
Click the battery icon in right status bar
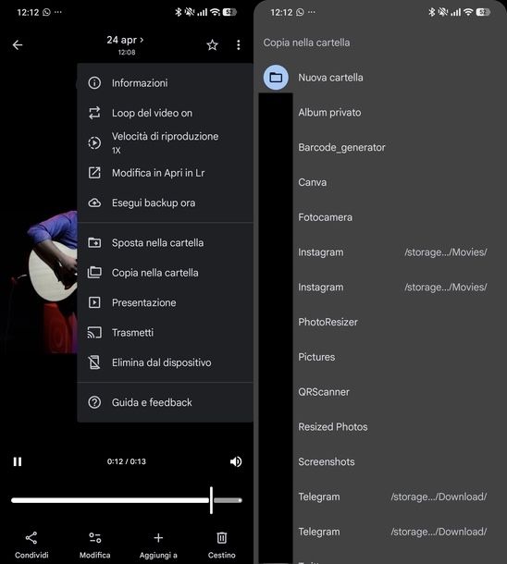click(483, 12)
